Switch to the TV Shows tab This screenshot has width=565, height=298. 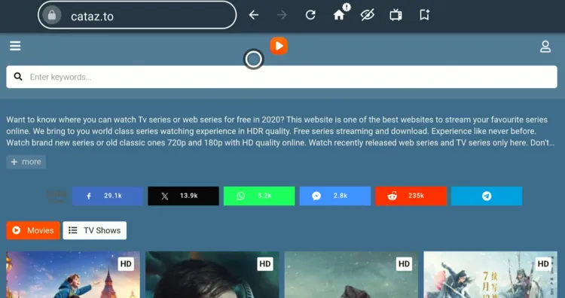pos(95,230)
